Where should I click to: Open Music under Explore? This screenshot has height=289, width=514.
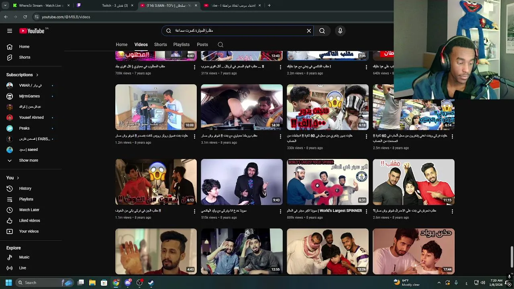24,257
